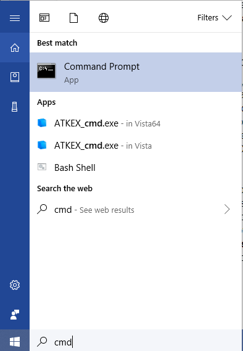Viewport: 243px width, 351px height.
Task: Focus the cmd search text box
Action: click(136, 341)
